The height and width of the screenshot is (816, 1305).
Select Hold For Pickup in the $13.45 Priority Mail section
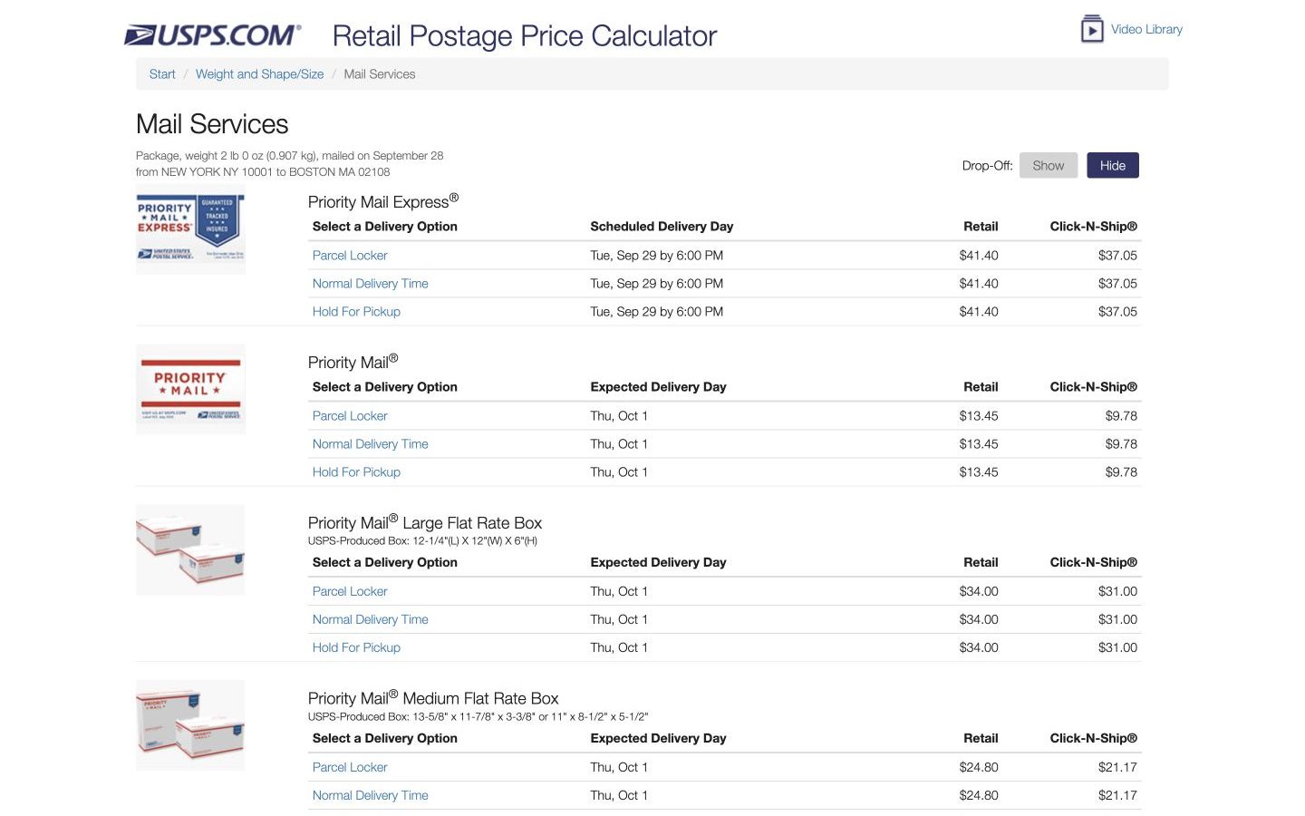coord(356,472)
